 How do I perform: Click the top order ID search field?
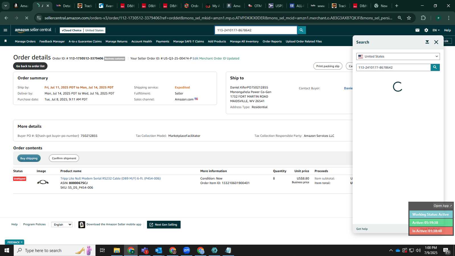click(x=256, y=30)
